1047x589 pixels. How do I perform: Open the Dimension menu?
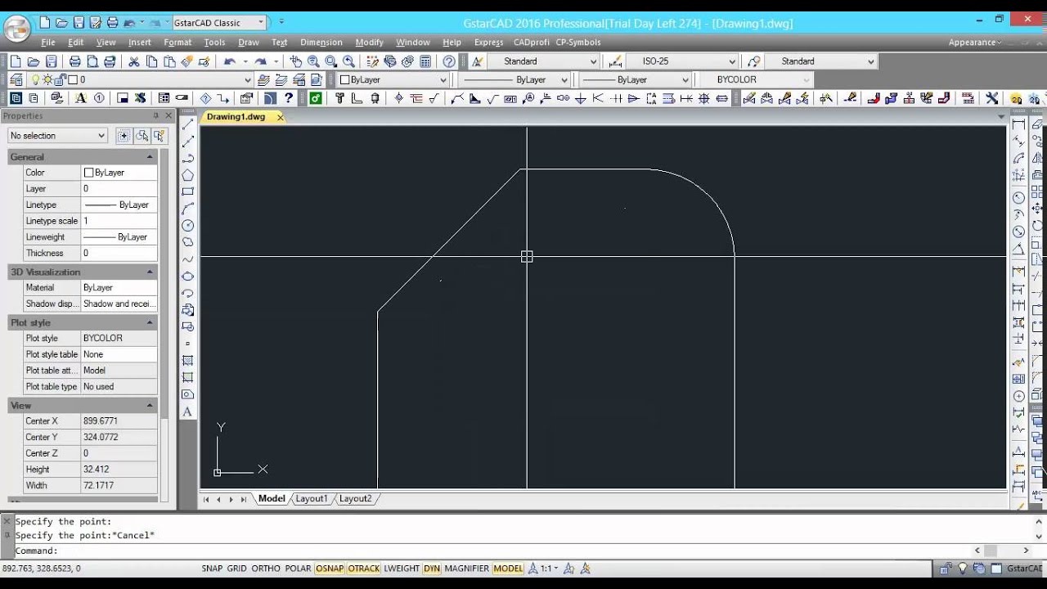click(321, 43)
